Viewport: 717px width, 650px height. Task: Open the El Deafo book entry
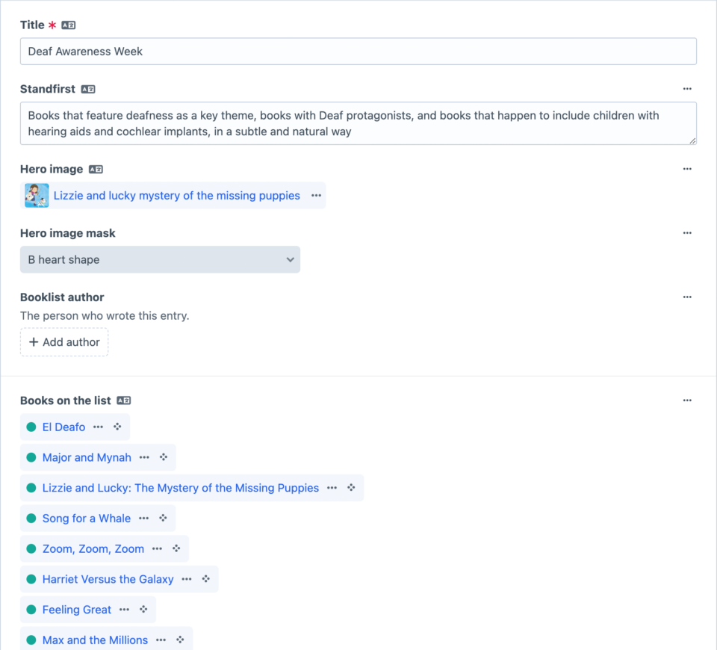pyautogui.click(x=63, y=427)
